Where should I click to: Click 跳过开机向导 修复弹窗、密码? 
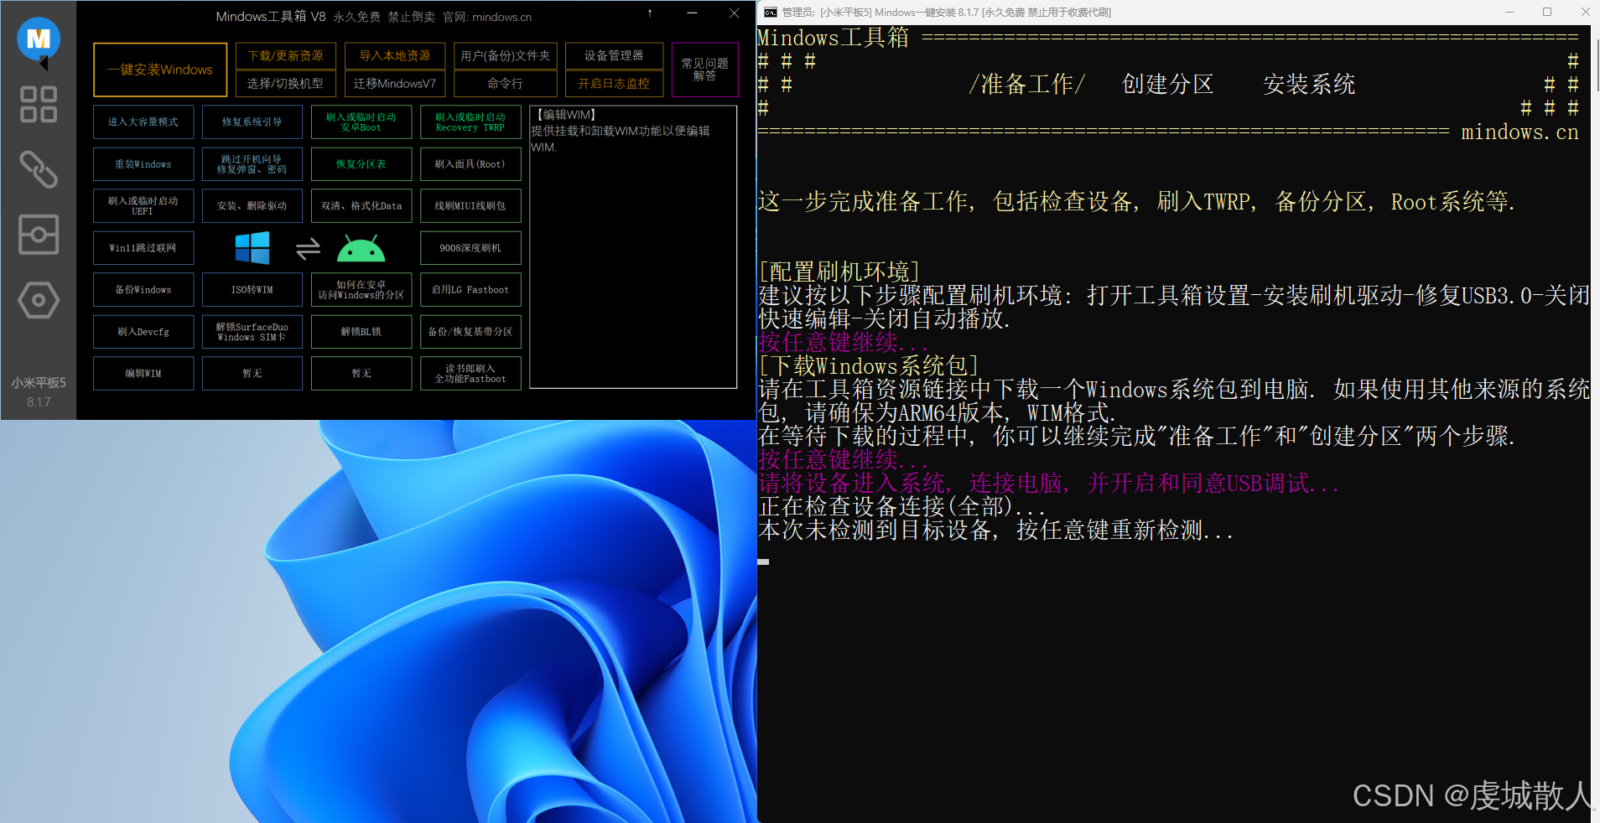[x=252, y=164]
